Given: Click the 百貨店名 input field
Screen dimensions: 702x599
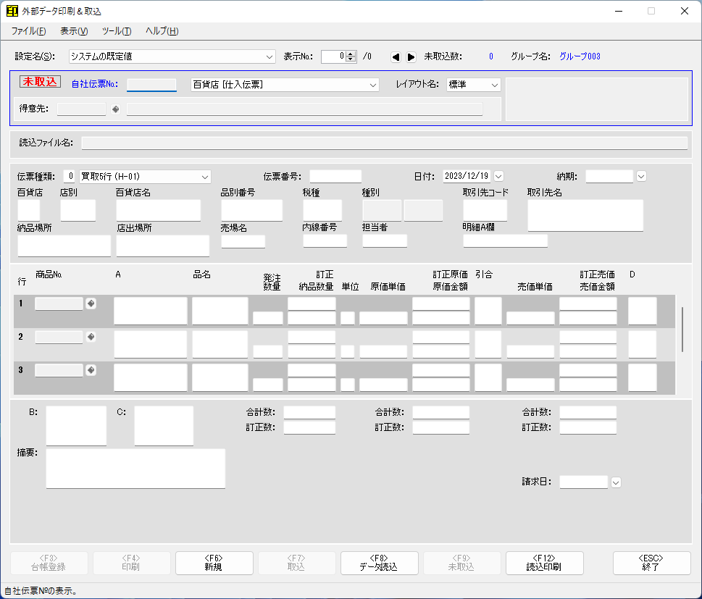Looking at the screenshot, I should pyautogui.click(x=159, y=211).
